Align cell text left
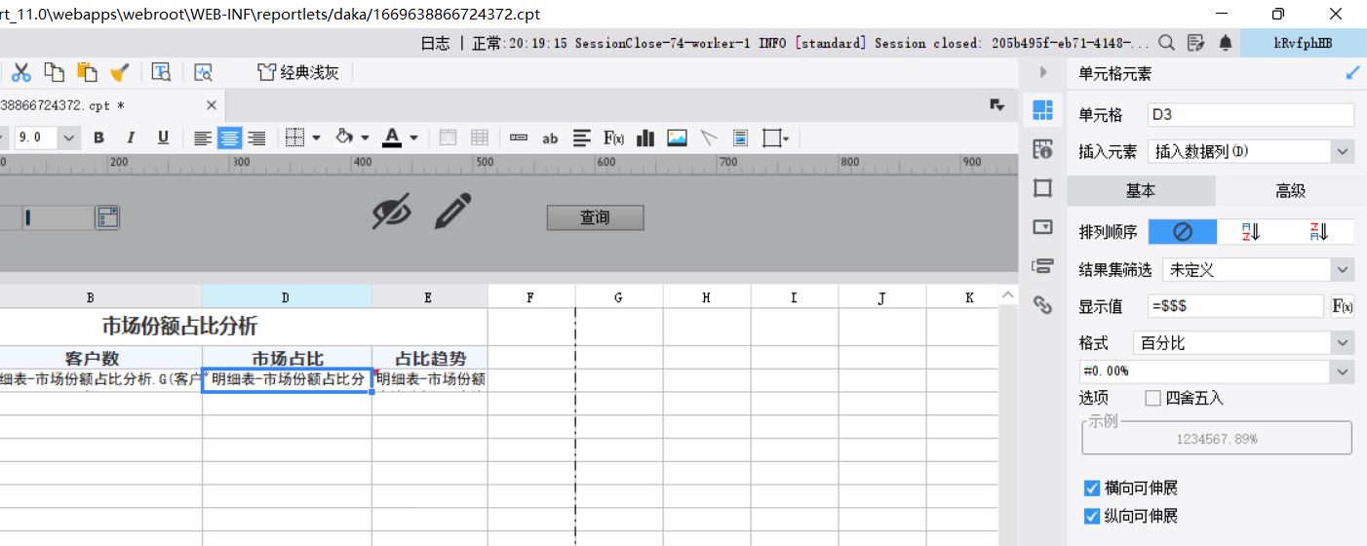Image resolution: width=1367 pixels, height=546 pixels. (203, 138)
